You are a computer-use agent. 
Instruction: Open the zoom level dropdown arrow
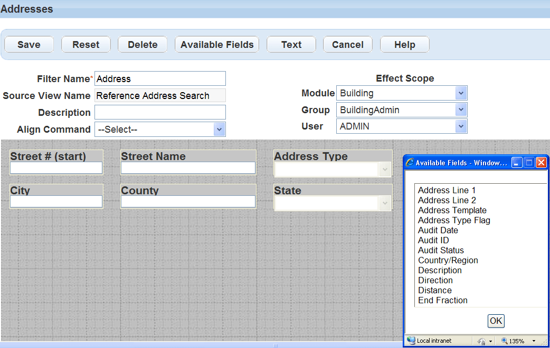[x=534, y=341]
